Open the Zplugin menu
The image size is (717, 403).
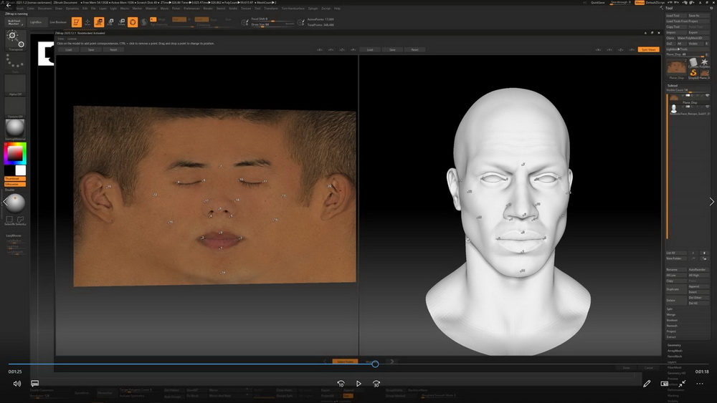click(313, 8)
